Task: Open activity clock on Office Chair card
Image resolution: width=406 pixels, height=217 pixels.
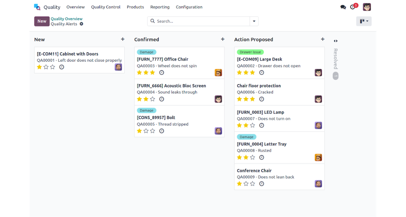Action: click(162, 73)
